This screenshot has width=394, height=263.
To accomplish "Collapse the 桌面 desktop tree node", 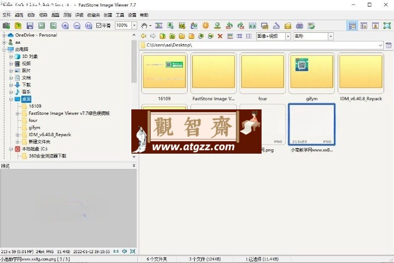I will point(11,99).
